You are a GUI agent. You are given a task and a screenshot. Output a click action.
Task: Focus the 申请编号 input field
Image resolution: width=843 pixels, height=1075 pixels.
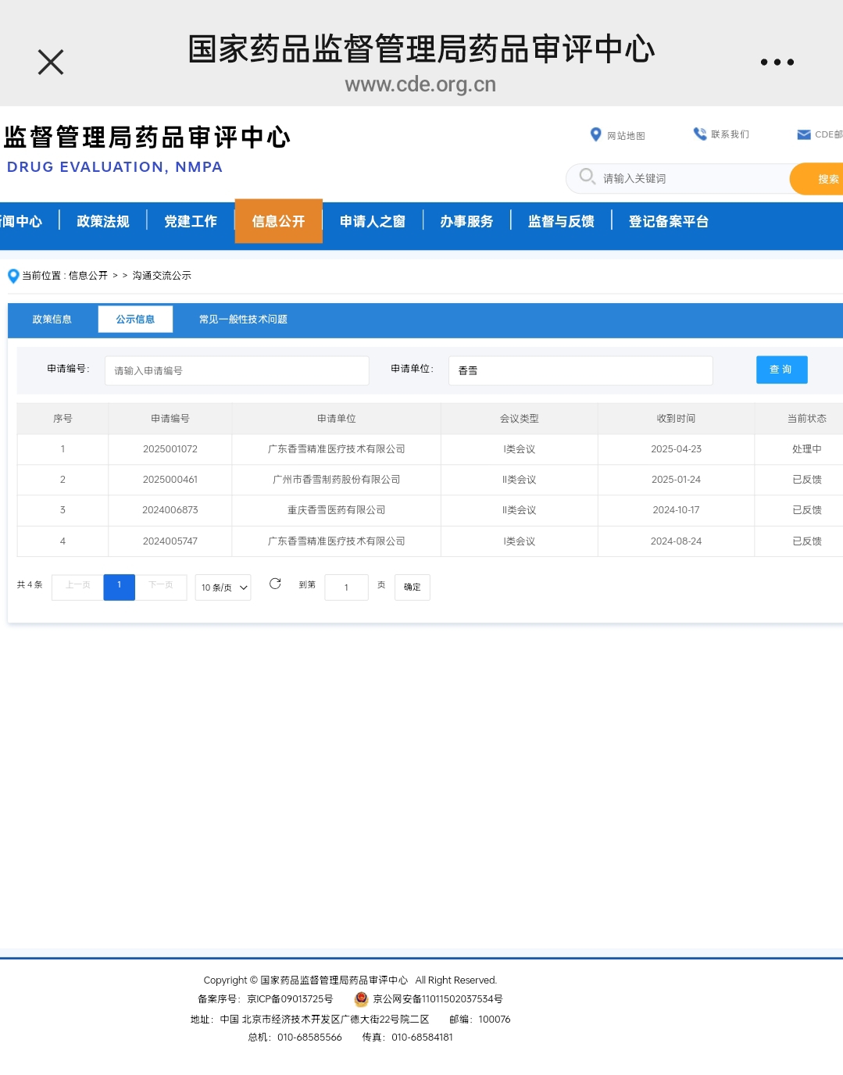(x=237, y=370)
